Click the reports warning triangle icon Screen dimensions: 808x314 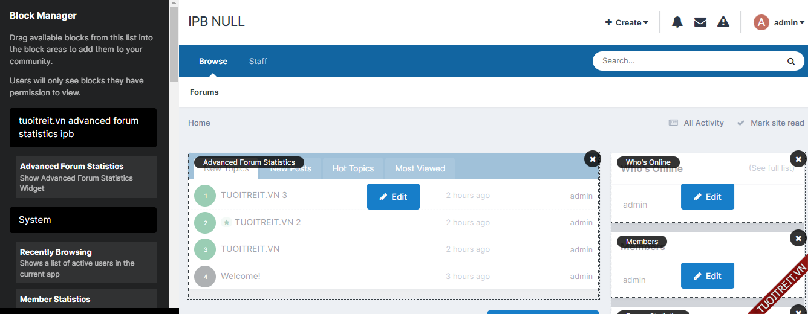pos(723,22)
